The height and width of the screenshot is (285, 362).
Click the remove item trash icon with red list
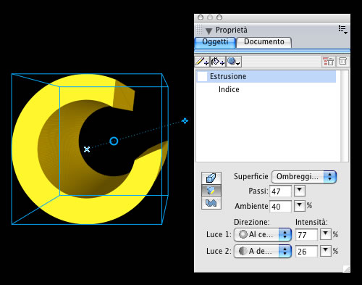click(x=328, y=62)
